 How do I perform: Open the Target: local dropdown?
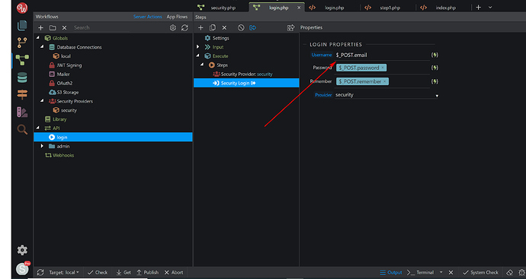[64, 272]
